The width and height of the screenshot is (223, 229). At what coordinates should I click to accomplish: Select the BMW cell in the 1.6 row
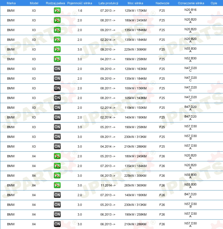[11, 11]
